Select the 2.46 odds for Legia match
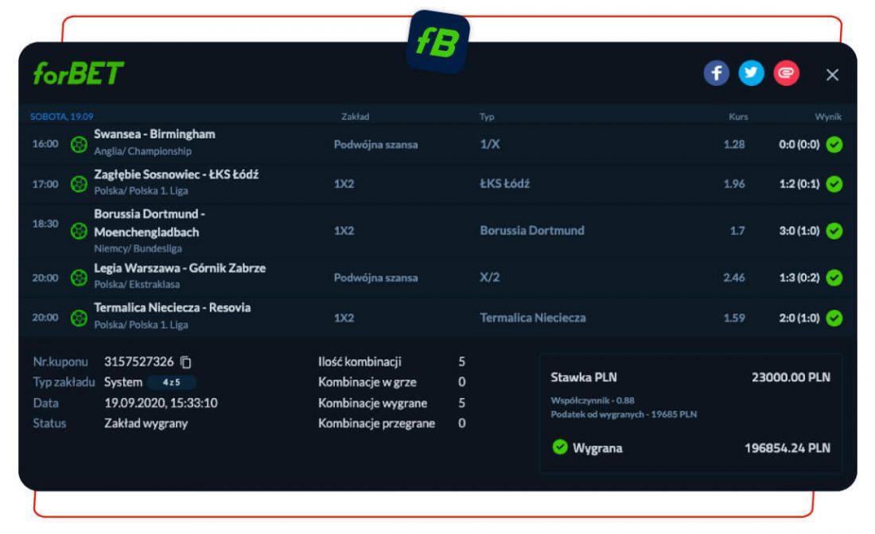875x534 pixels. (x=733, y=278)
